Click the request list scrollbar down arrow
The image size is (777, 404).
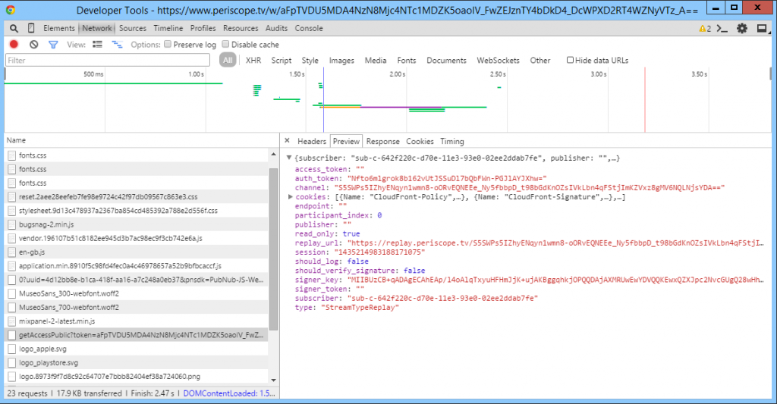tap(273, 380)
